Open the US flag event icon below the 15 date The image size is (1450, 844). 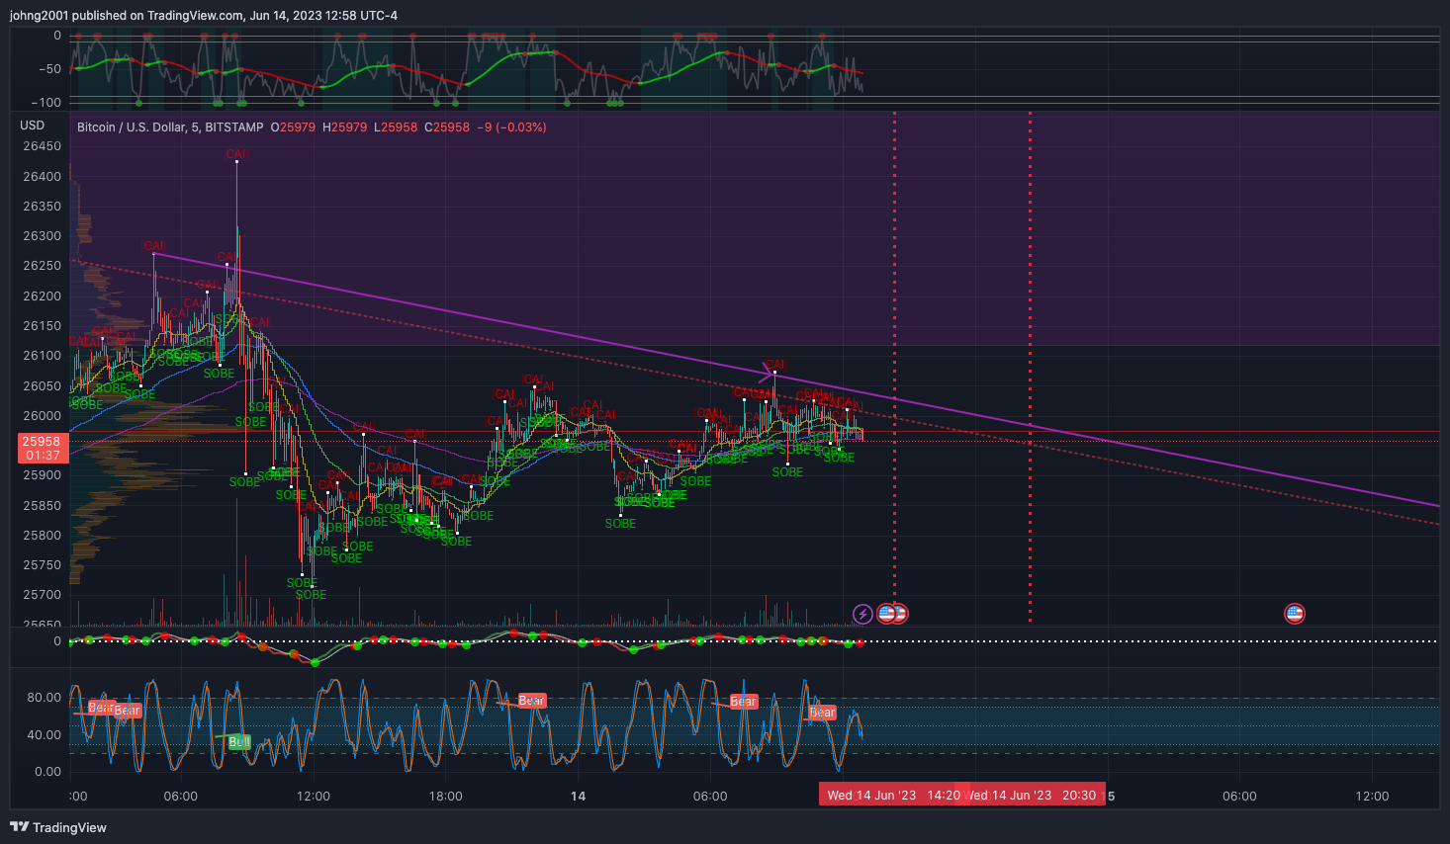click(1295, 614)
